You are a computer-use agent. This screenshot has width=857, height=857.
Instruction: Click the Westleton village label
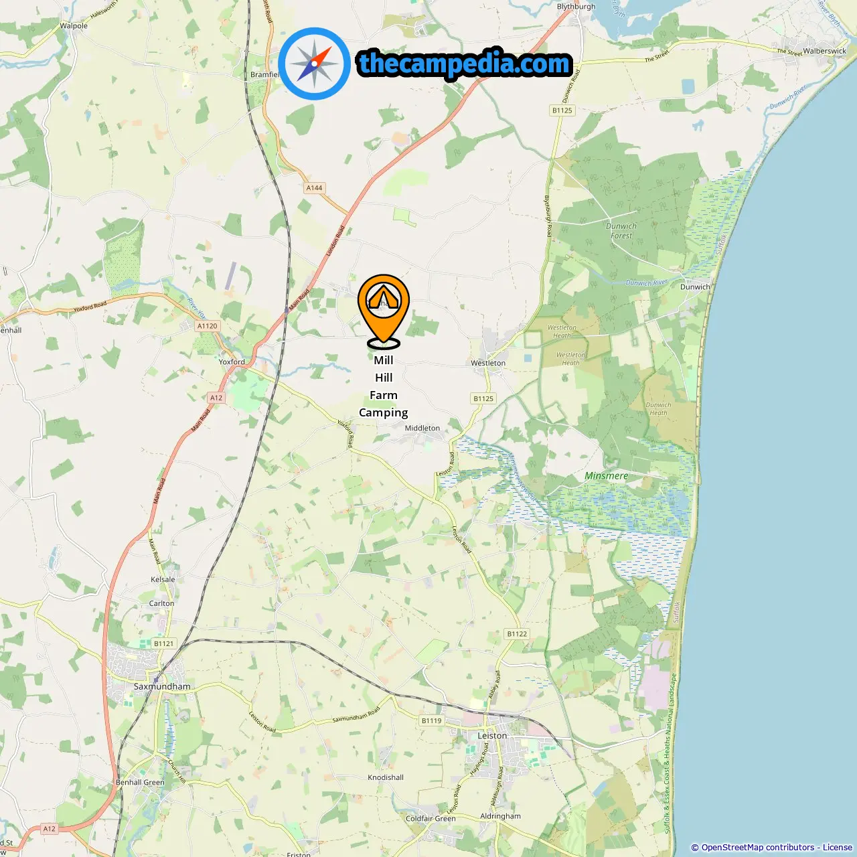(488, 363)
